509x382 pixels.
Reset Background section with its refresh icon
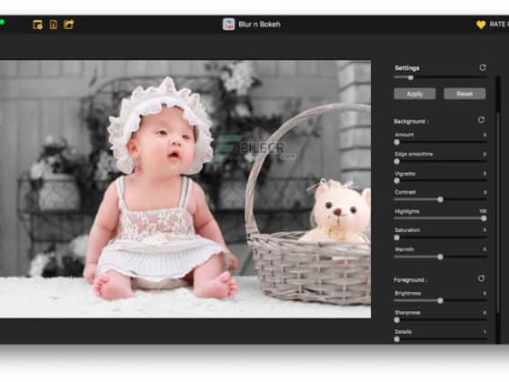coord(481,120)
